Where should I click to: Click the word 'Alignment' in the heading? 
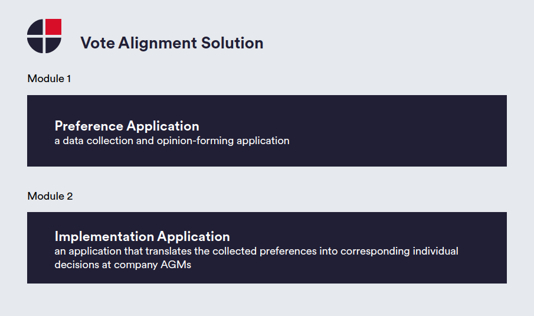tap(158, 43)
